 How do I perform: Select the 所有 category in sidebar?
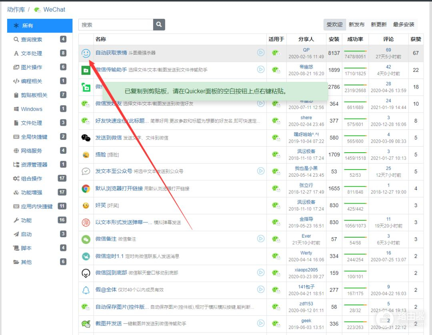coord(28,26)
